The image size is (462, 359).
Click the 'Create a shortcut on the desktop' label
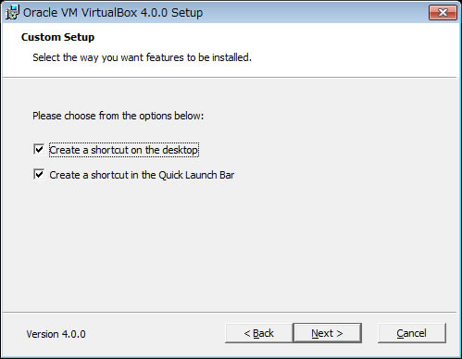(x=124, y=150)
